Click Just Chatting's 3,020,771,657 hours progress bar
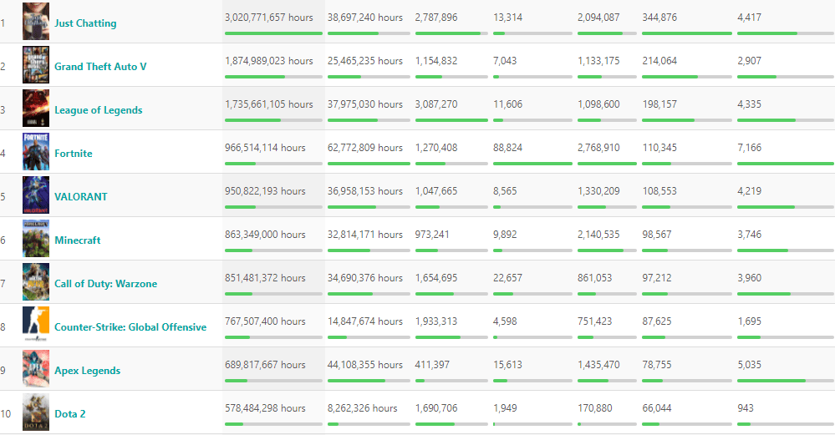The image size is (835, 435). (x=273, y=33)
